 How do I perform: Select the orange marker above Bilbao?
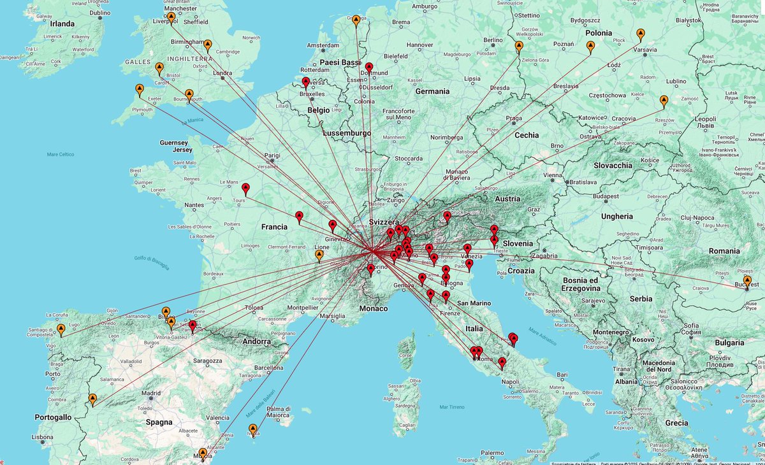click(166, 313)
